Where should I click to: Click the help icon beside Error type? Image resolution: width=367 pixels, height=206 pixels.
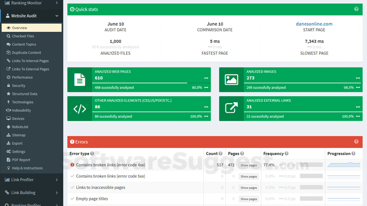click(x=92, y=154)
